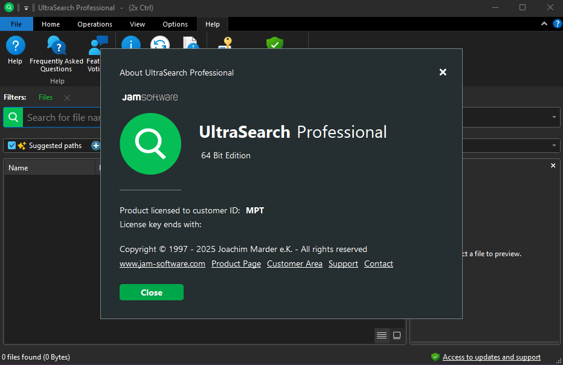
Task: Open the Support link
Action: (343, 263)
